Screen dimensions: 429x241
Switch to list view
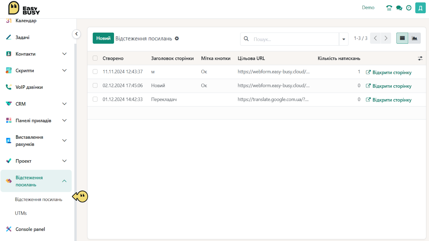[x=402, y=38]
